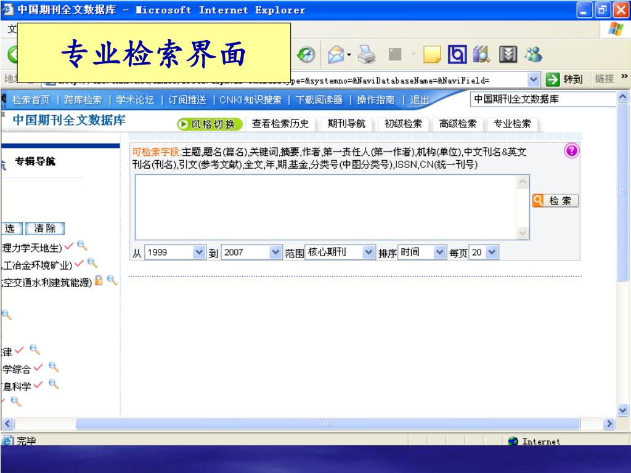Image resolution: width=631 pixels, height=473 pixels.
Task: Switch to 初级检索 tab
Action: point(403,123)
